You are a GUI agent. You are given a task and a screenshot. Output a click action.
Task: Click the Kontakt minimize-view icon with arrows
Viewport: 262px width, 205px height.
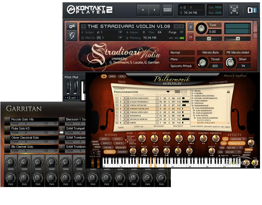234,10
